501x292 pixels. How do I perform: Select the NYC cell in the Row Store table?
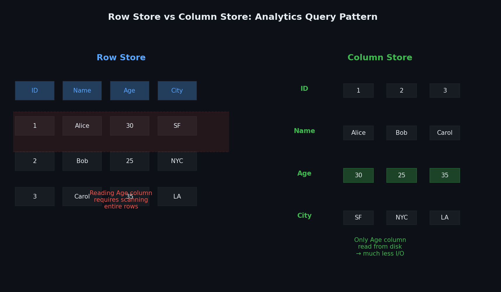pyautogui.click(x=177, y=161)
